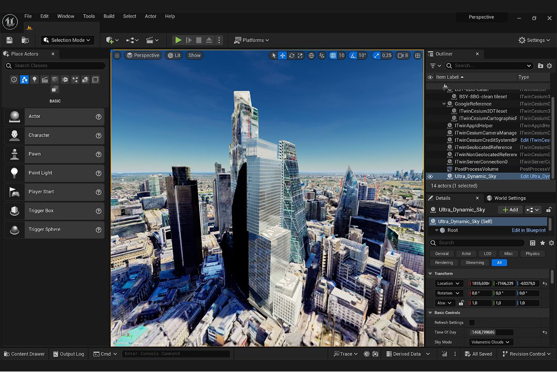Click the world coordinate system globe icon
The width and height of the screenshot is (557, 372).
312,56
